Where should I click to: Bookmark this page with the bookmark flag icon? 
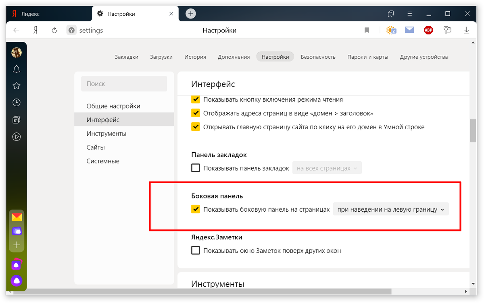[367, 30]
